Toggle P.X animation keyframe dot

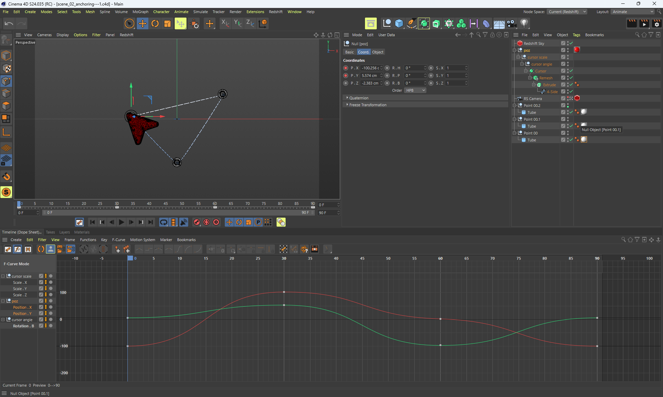pos(346,68)
